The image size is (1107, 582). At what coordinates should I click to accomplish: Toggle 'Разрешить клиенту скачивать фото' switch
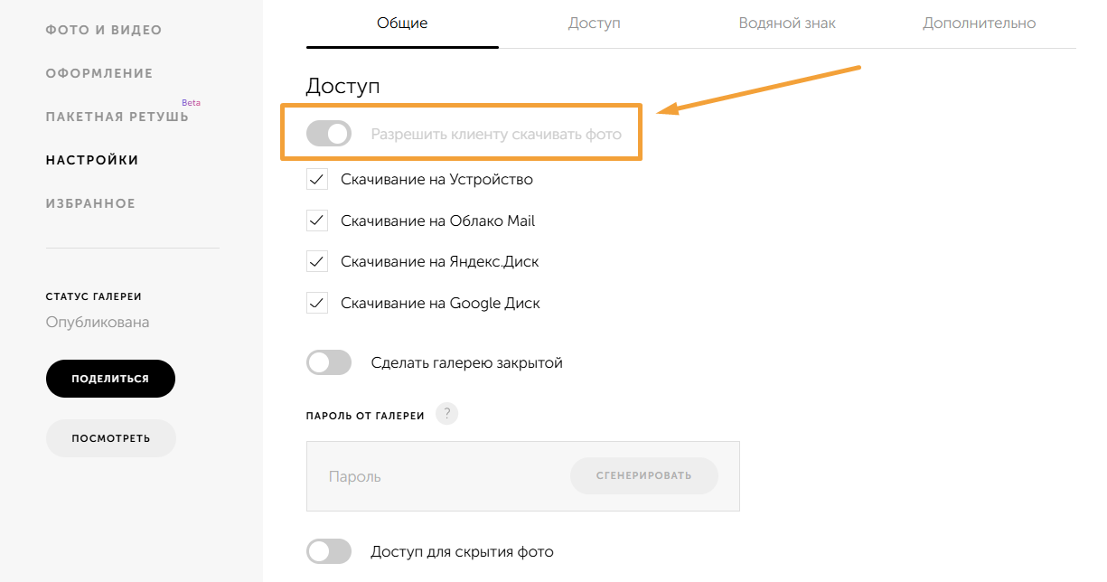pyautogui.click(x=329, y=134)
